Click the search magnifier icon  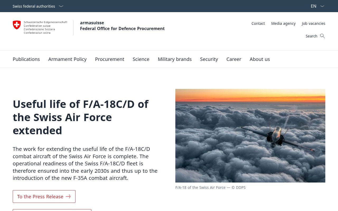click(x=322, y=36)
